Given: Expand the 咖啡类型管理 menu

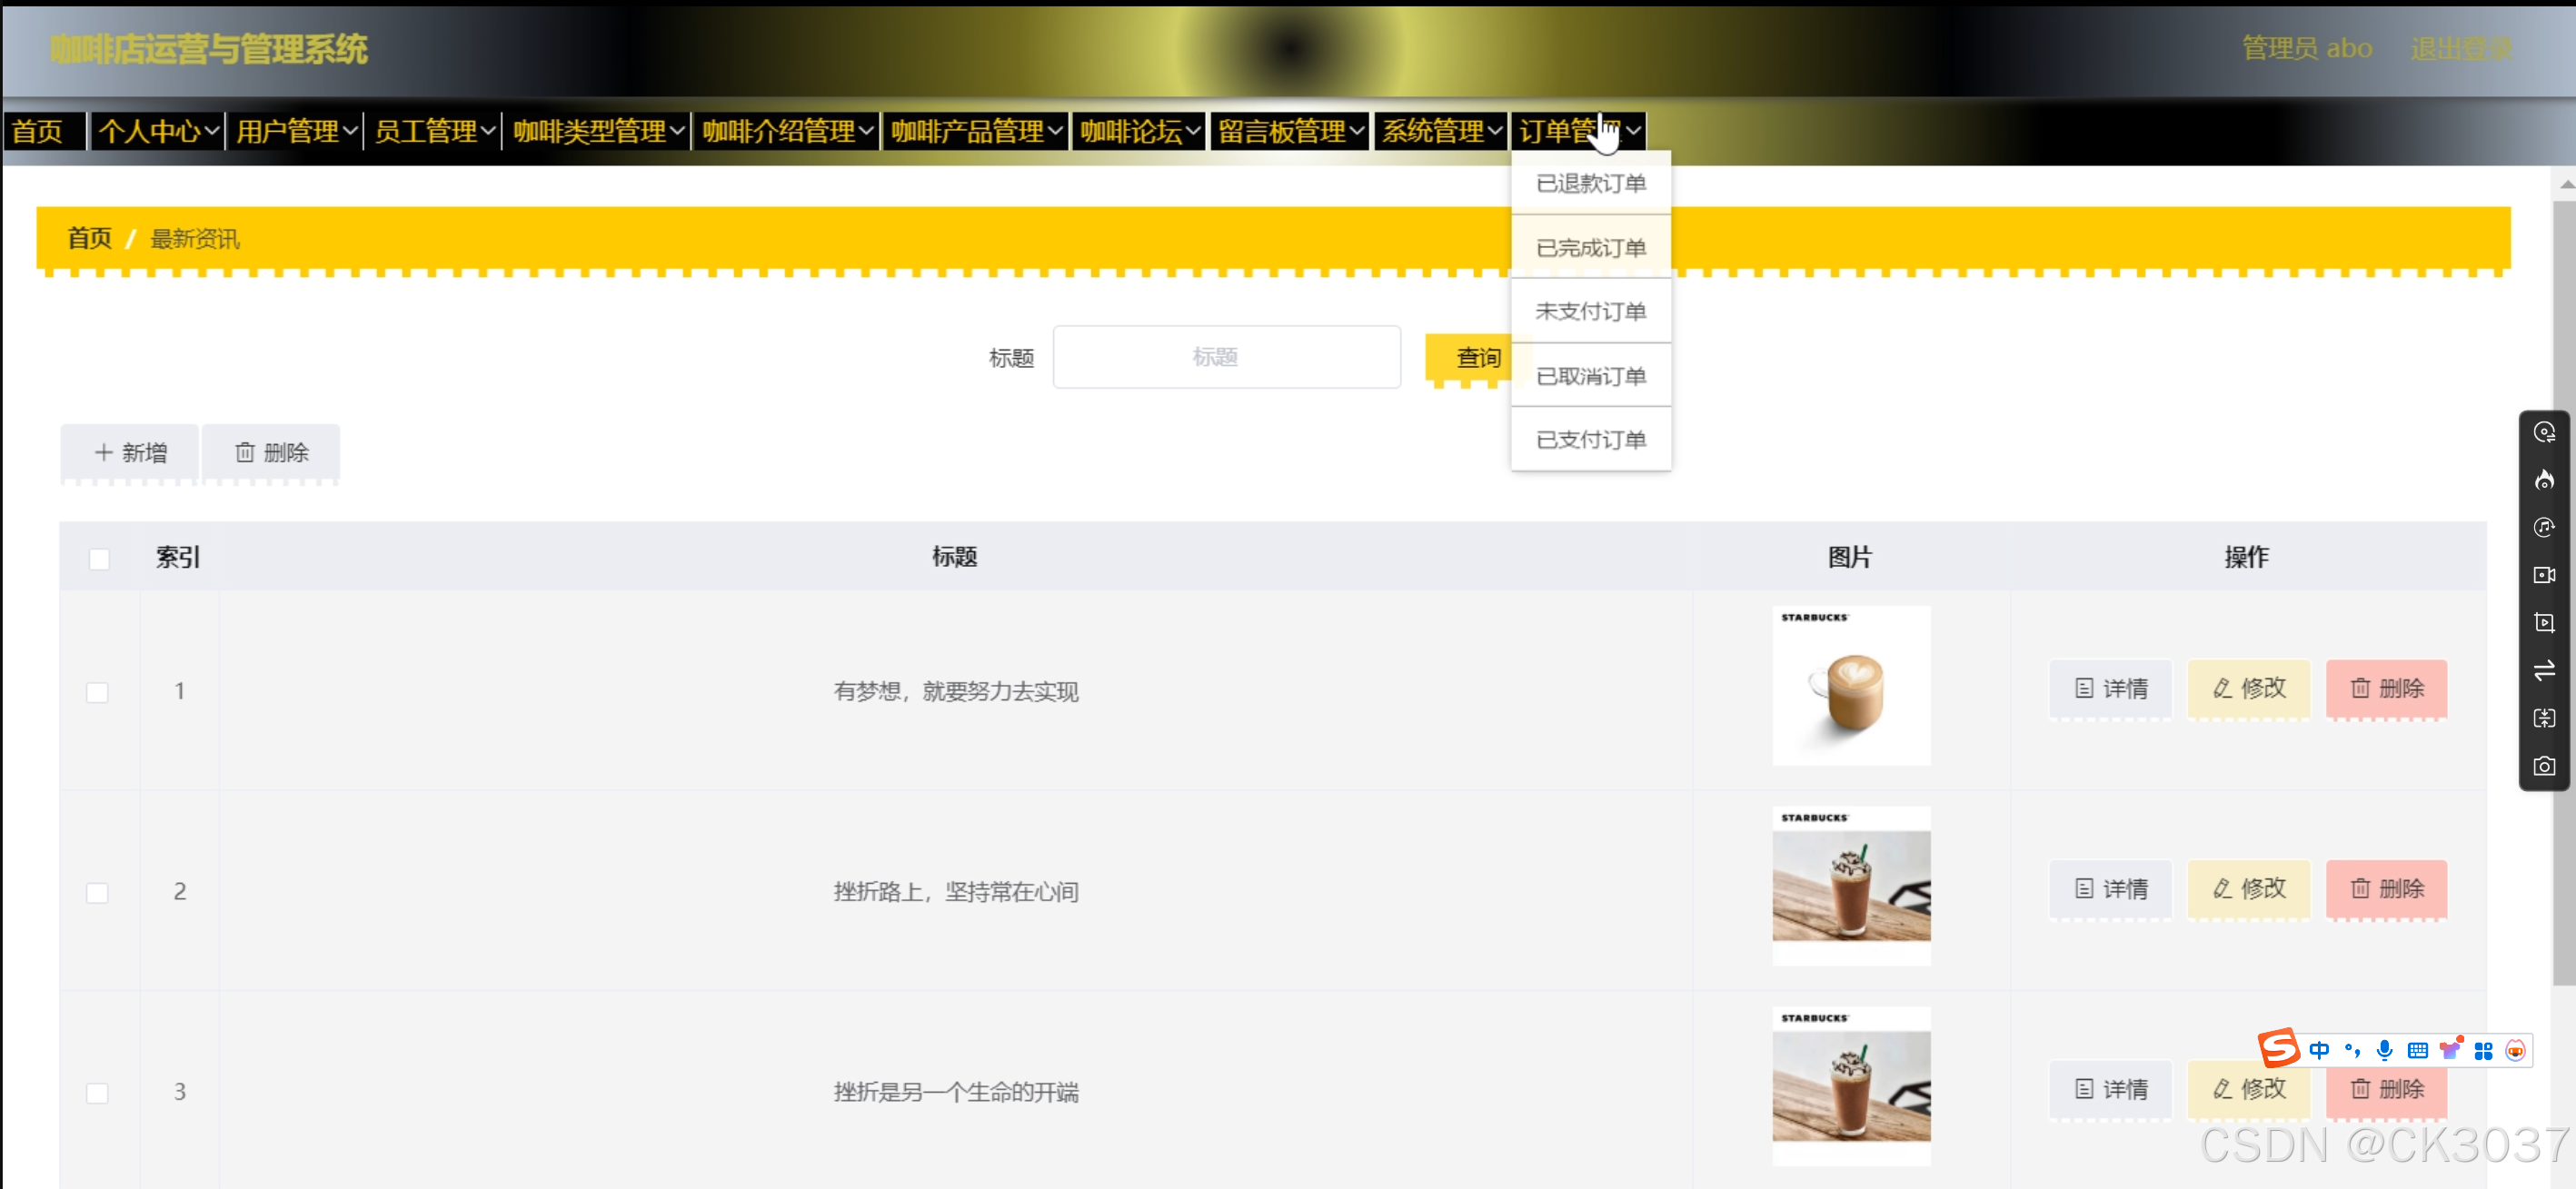Looking at the screenshot, I should tap(598, 131).
